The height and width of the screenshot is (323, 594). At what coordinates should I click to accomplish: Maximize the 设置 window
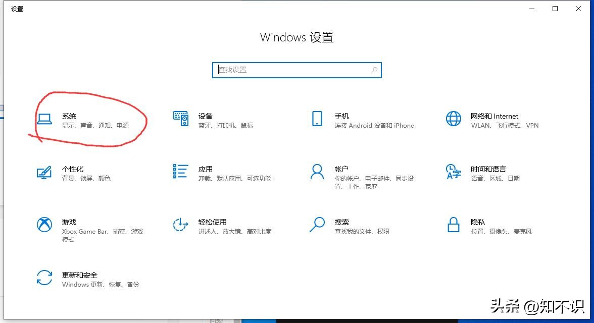point(555,9)
